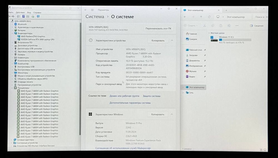The width and height of the screenshot is (278, 158).
Task: Click Система in Settings breadcrumb
Action: pos(95,17)
